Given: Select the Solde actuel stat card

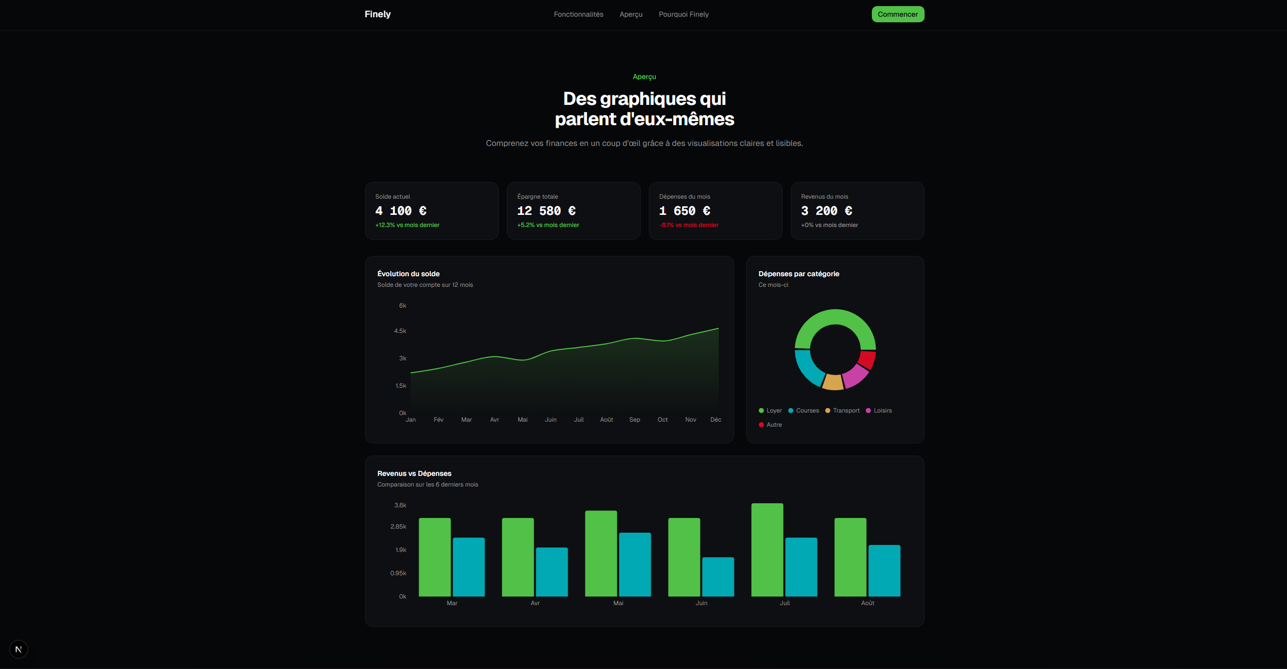Looking at the screenshot, I should click(x=431, y=211).
